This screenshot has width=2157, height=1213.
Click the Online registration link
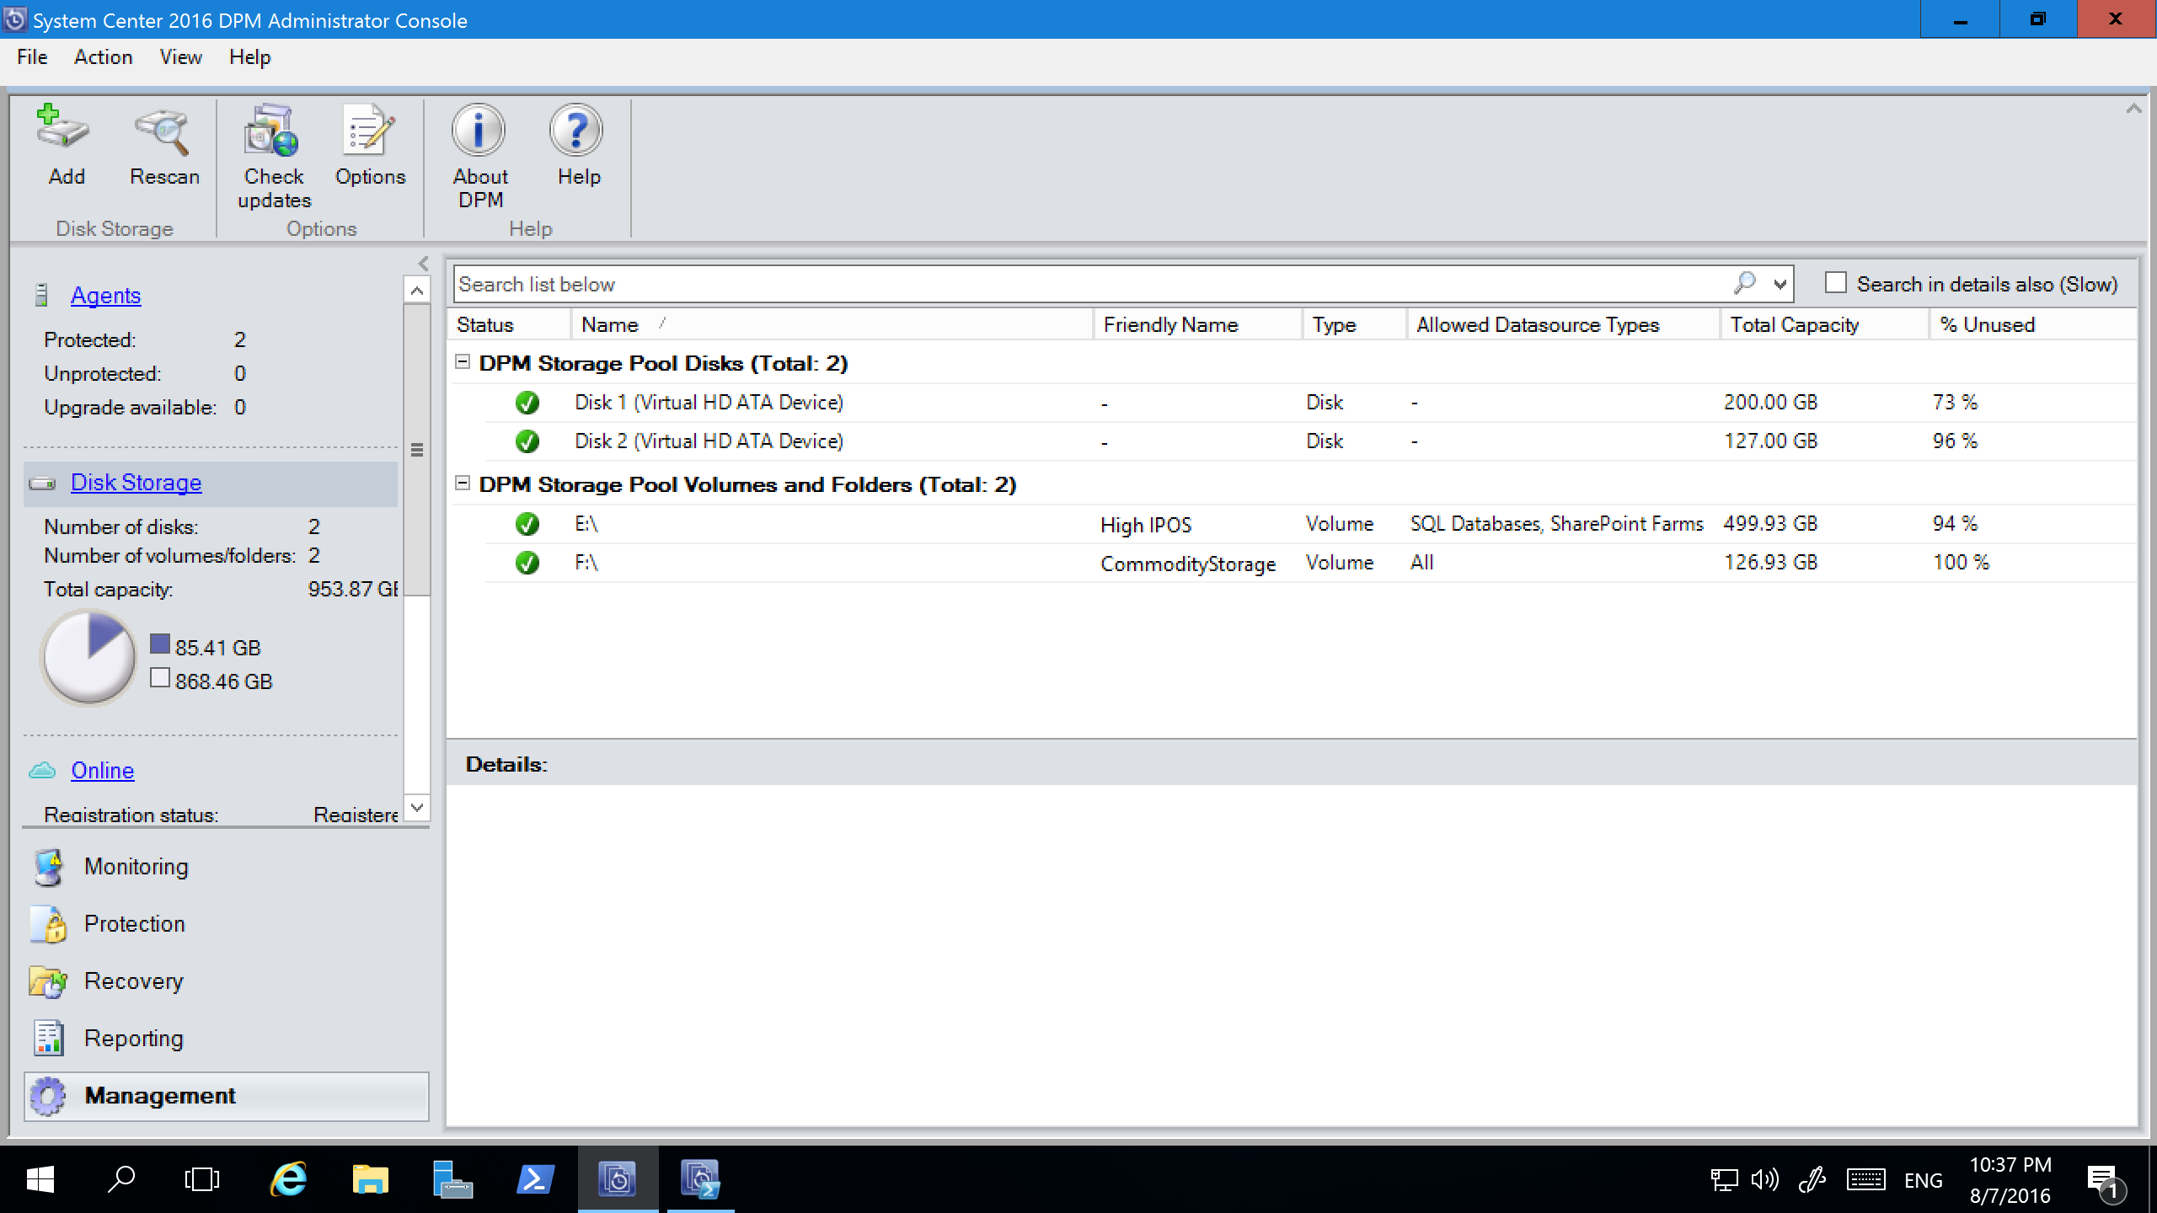point(102,770)
